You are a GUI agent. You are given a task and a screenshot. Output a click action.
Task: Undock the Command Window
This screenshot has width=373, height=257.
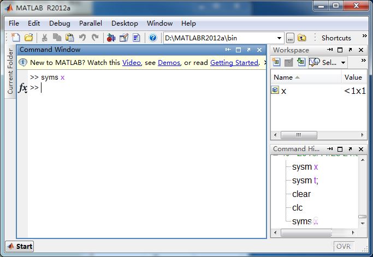(248, 50)
